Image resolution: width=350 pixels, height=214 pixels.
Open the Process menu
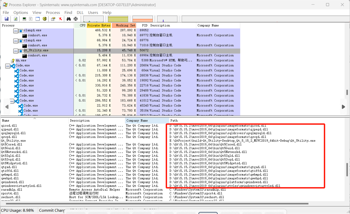pyautogui.click(x=53, y=12)
